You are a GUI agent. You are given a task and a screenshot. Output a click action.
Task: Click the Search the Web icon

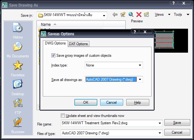point(131,15)
